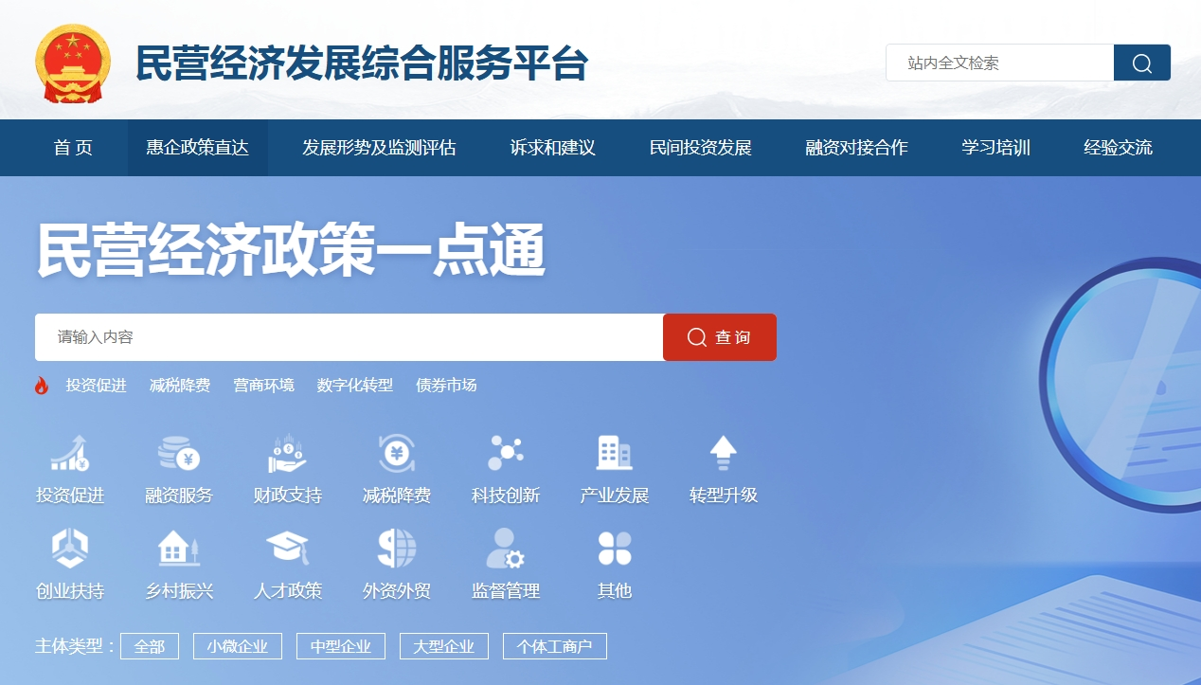Click the 转型升级 up-arrow icon

point(724,454)
